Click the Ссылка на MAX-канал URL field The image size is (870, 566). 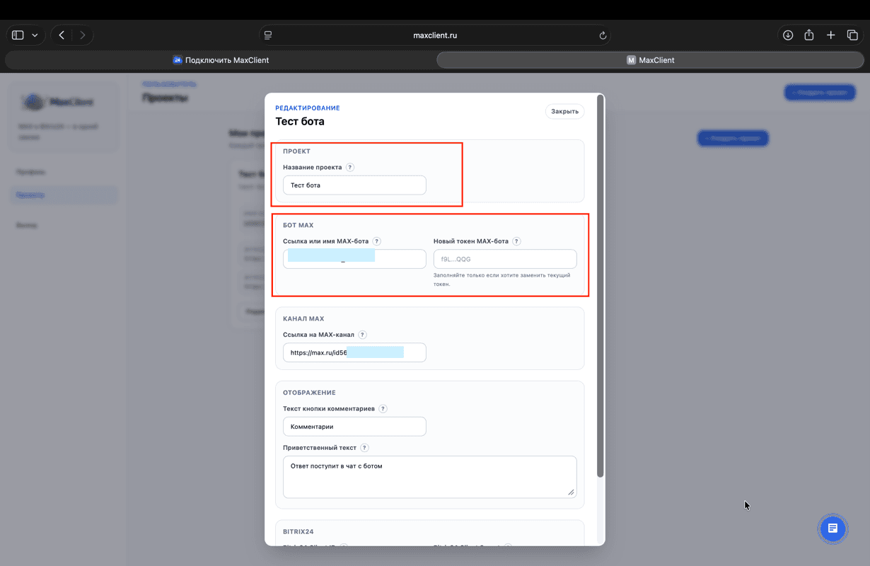tap(354, 352)
